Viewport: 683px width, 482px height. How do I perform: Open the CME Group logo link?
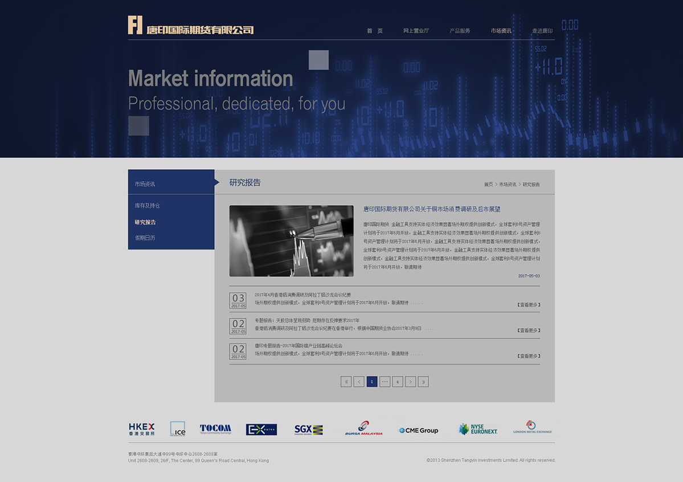pos(419,430)
